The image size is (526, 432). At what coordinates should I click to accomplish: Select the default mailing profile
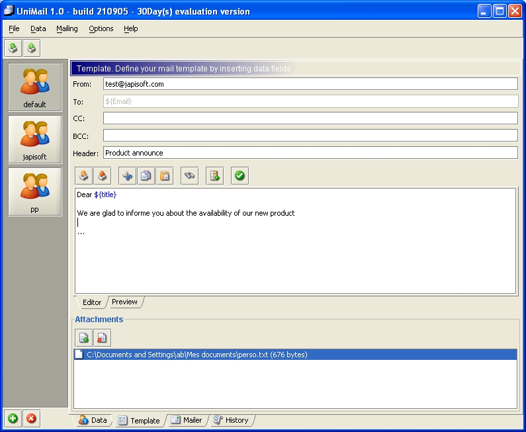point(35,87)
